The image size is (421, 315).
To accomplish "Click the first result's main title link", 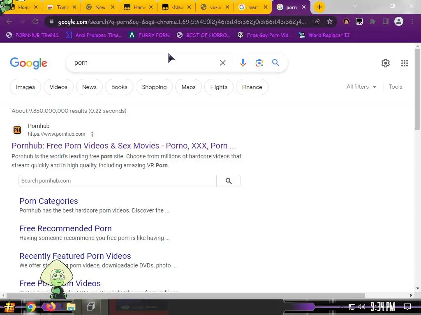I will (x=124, y=146).
